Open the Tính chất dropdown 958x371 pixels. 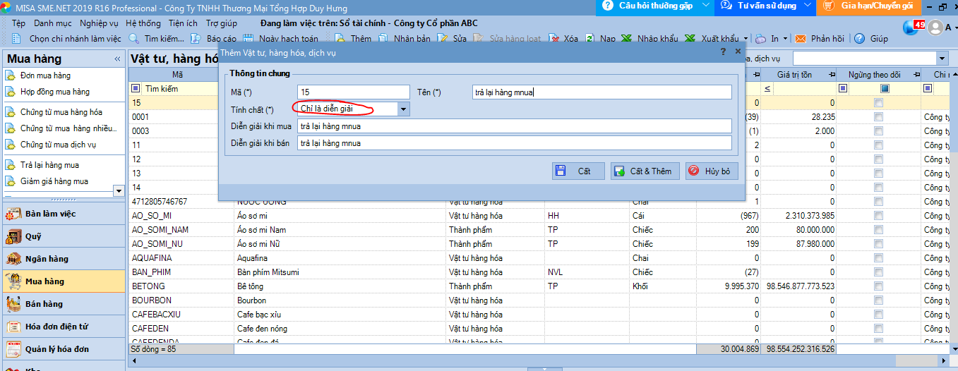coord(402,109)
